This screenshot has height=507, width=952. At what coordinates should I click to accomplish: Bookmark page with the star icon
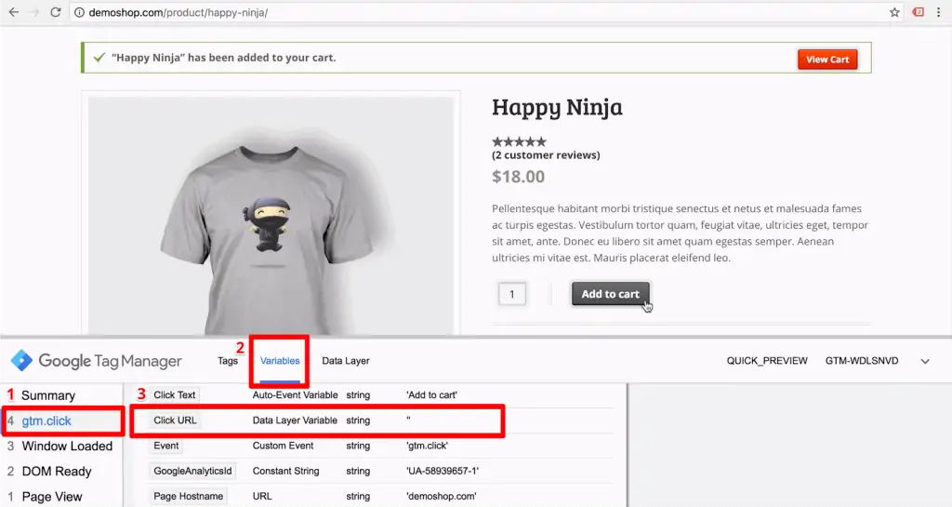pyautogui.click(x=894, y=12)
